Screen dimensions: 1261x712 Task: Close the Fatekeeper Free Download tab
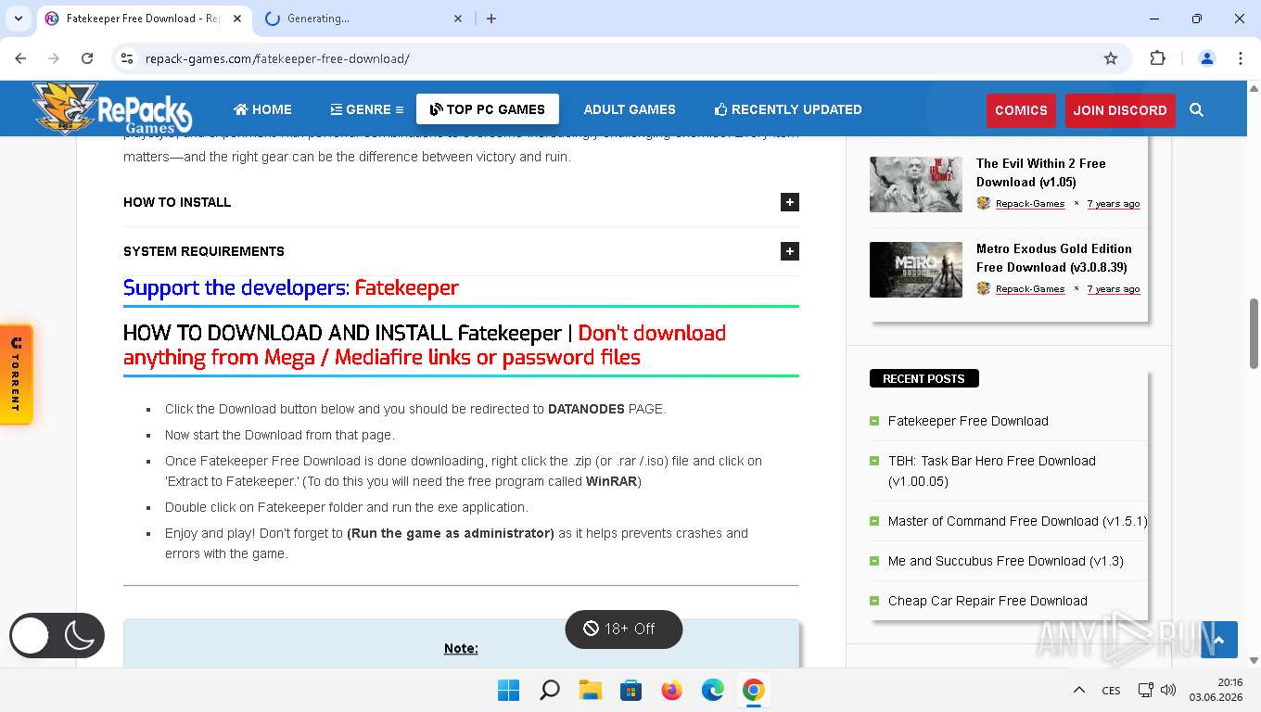point(237,19)
